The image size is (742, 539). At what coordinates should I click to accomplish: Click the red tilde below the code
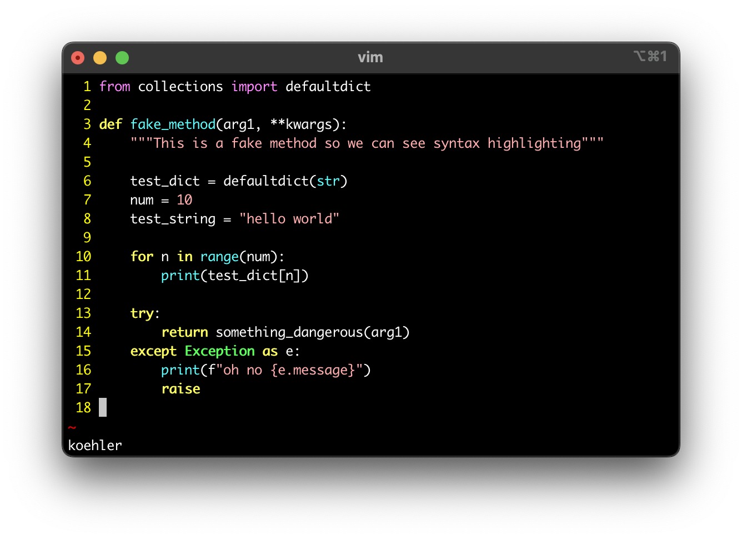(71, 427)
